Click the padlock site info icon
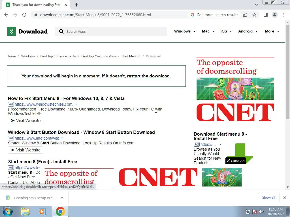This screenshot has height=217, width=290. click(36, 15)
